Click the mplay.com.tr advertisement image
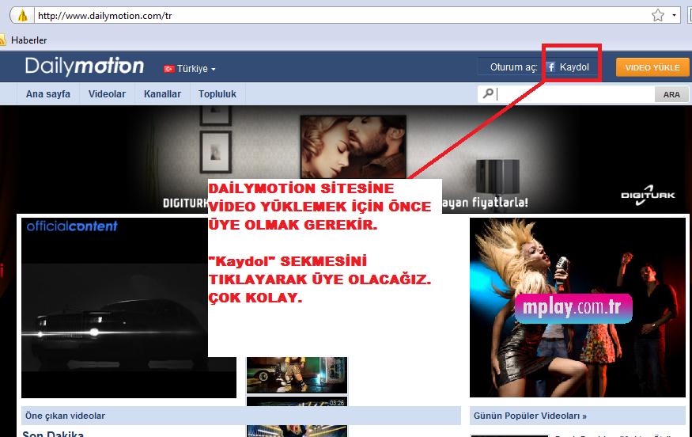 click(577, 307)
